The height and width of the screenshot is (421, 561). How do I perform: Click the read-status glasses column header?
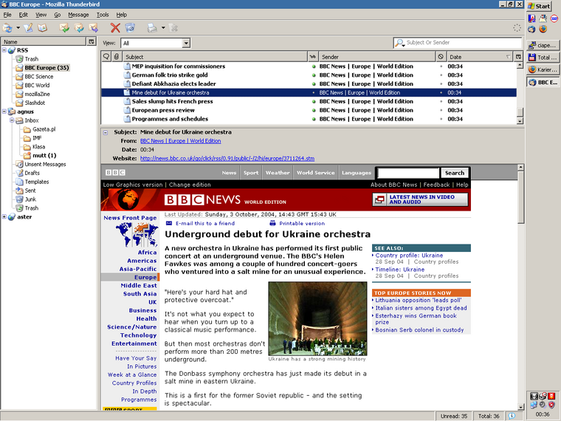pyautogui.click(x=313, y=57)
